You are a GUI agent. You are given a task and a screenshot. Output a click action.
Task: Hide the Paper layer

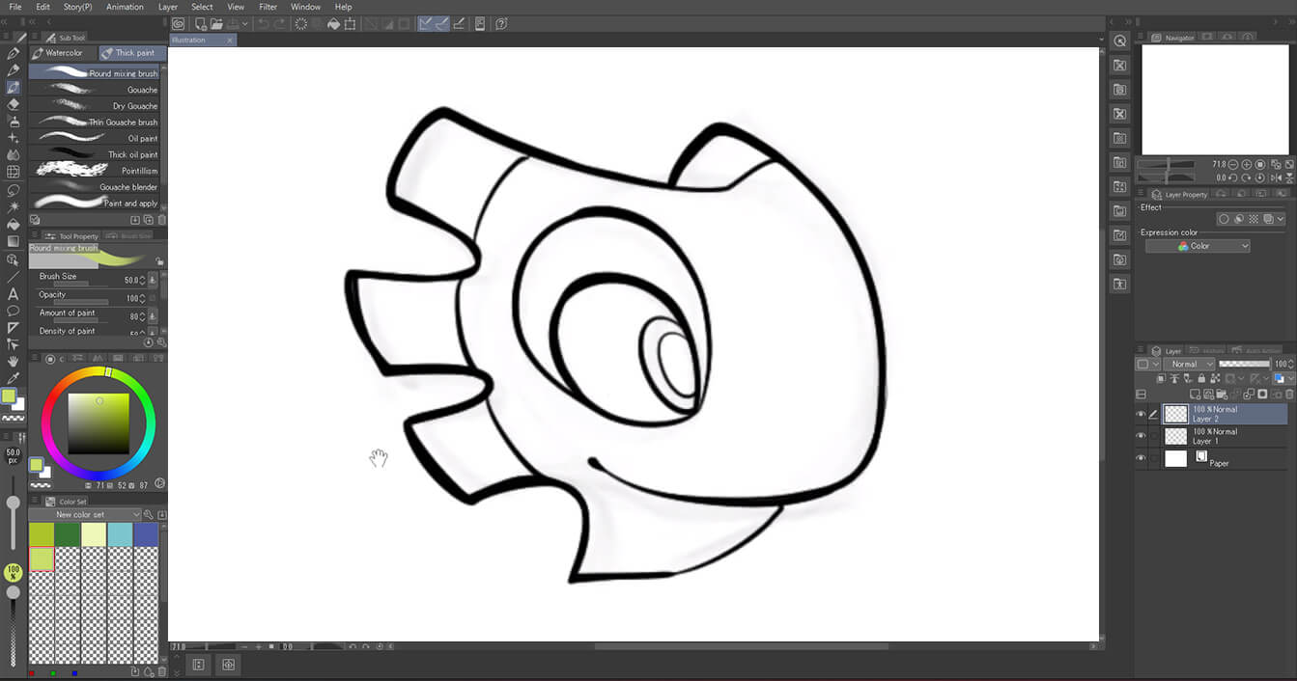point(1141,459)
